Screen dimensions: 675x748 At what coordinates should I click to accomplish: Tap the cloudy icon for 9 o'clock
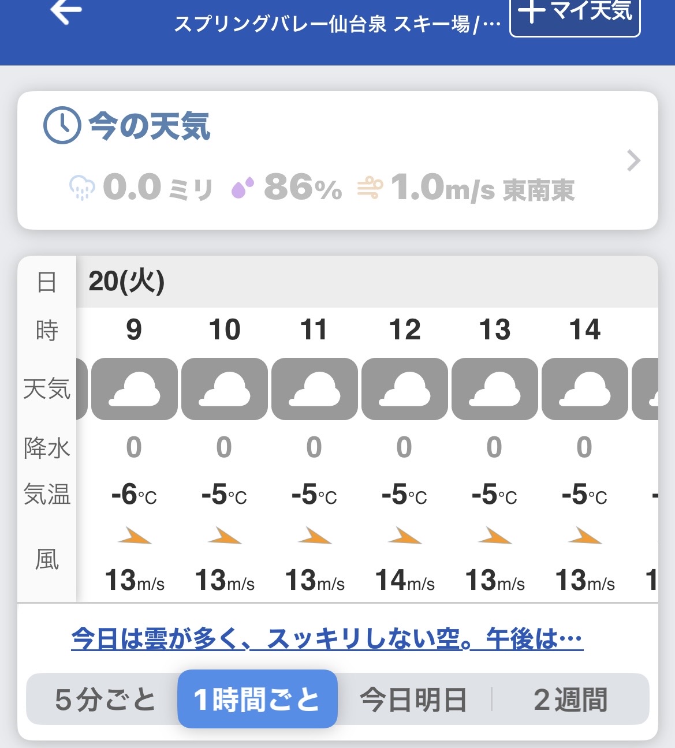134,389
